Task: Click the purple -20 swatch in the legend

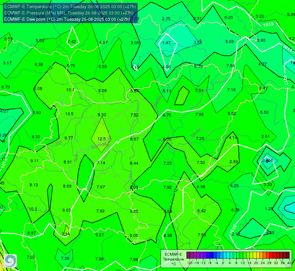Action: 188,255
